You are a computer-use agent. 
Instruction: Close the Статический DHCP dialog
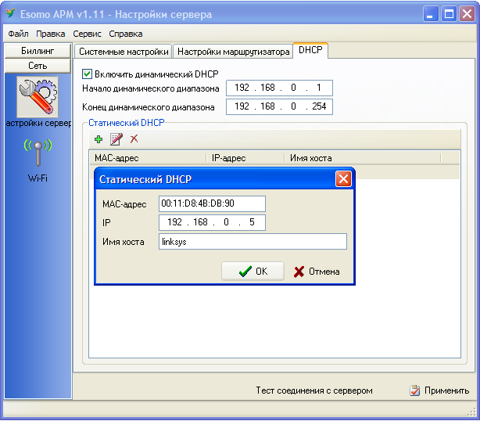point(342,179)
